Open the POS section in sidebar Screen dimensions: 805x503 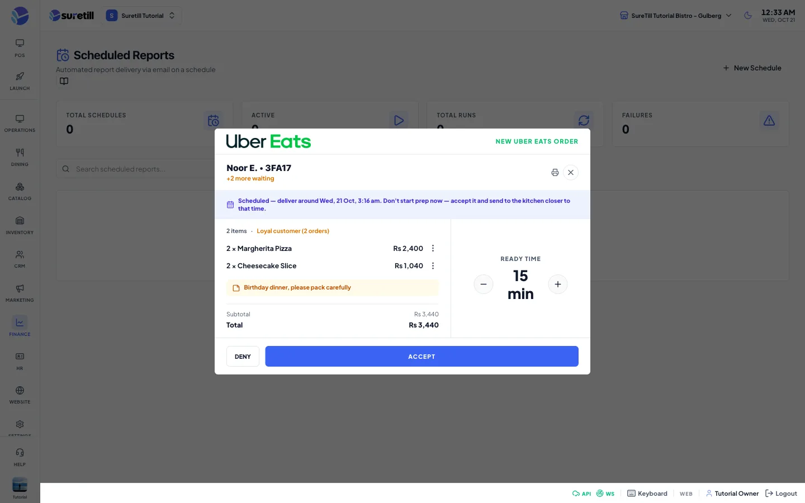click(x=20, y=48)
